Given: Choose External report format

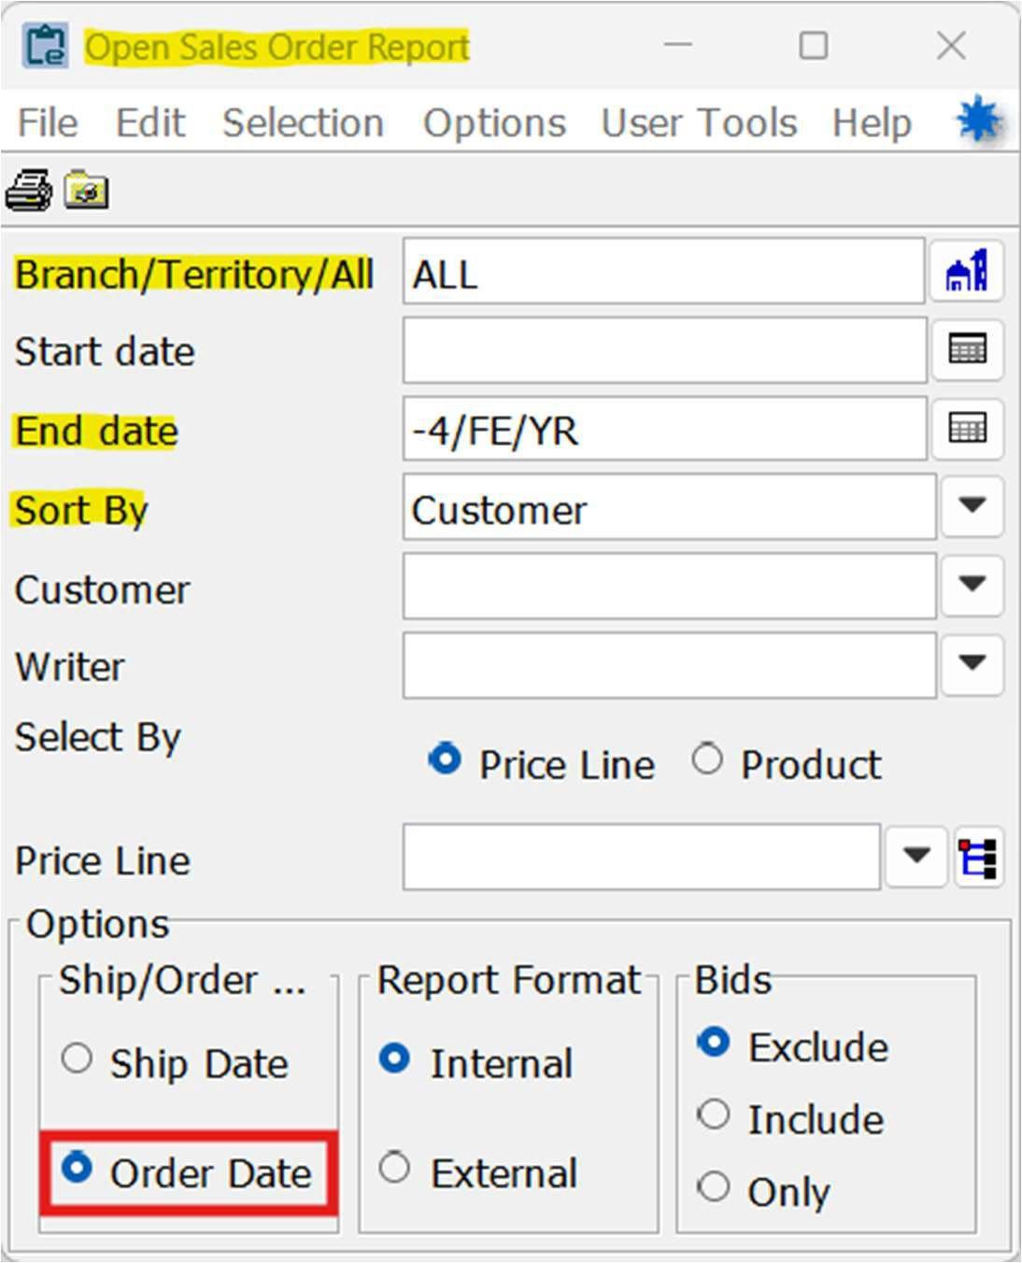Looking at the screenshot, I should pos(394,1168).
